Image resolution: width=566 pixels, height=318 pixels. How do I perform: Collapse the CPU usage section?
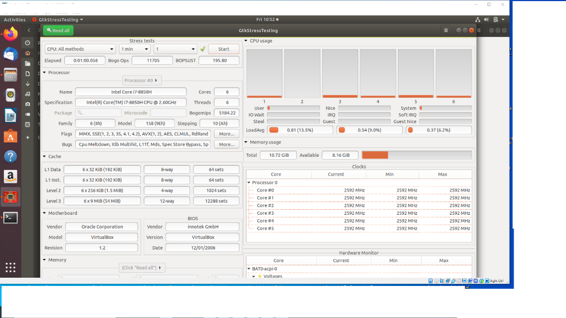[x=247, y=41]
